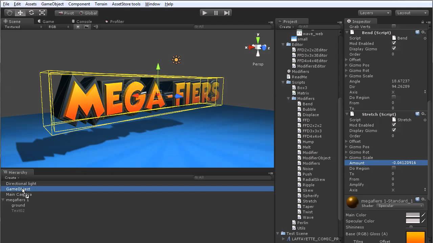Expand Bend Gizmo Pos foldout

pos(347,65)
